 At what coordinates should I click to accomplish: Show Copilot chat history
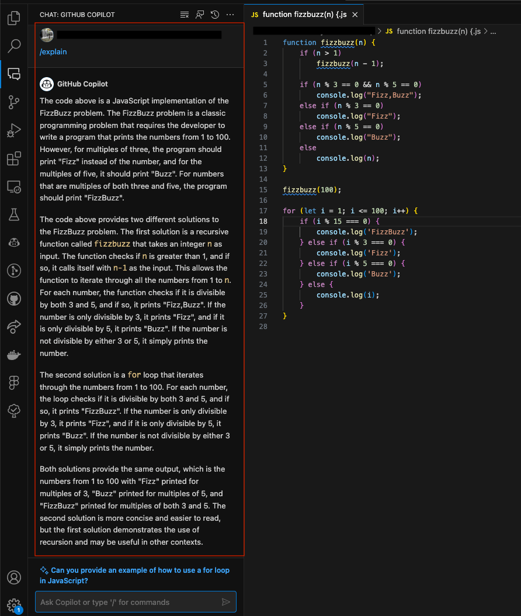(215, 15)
